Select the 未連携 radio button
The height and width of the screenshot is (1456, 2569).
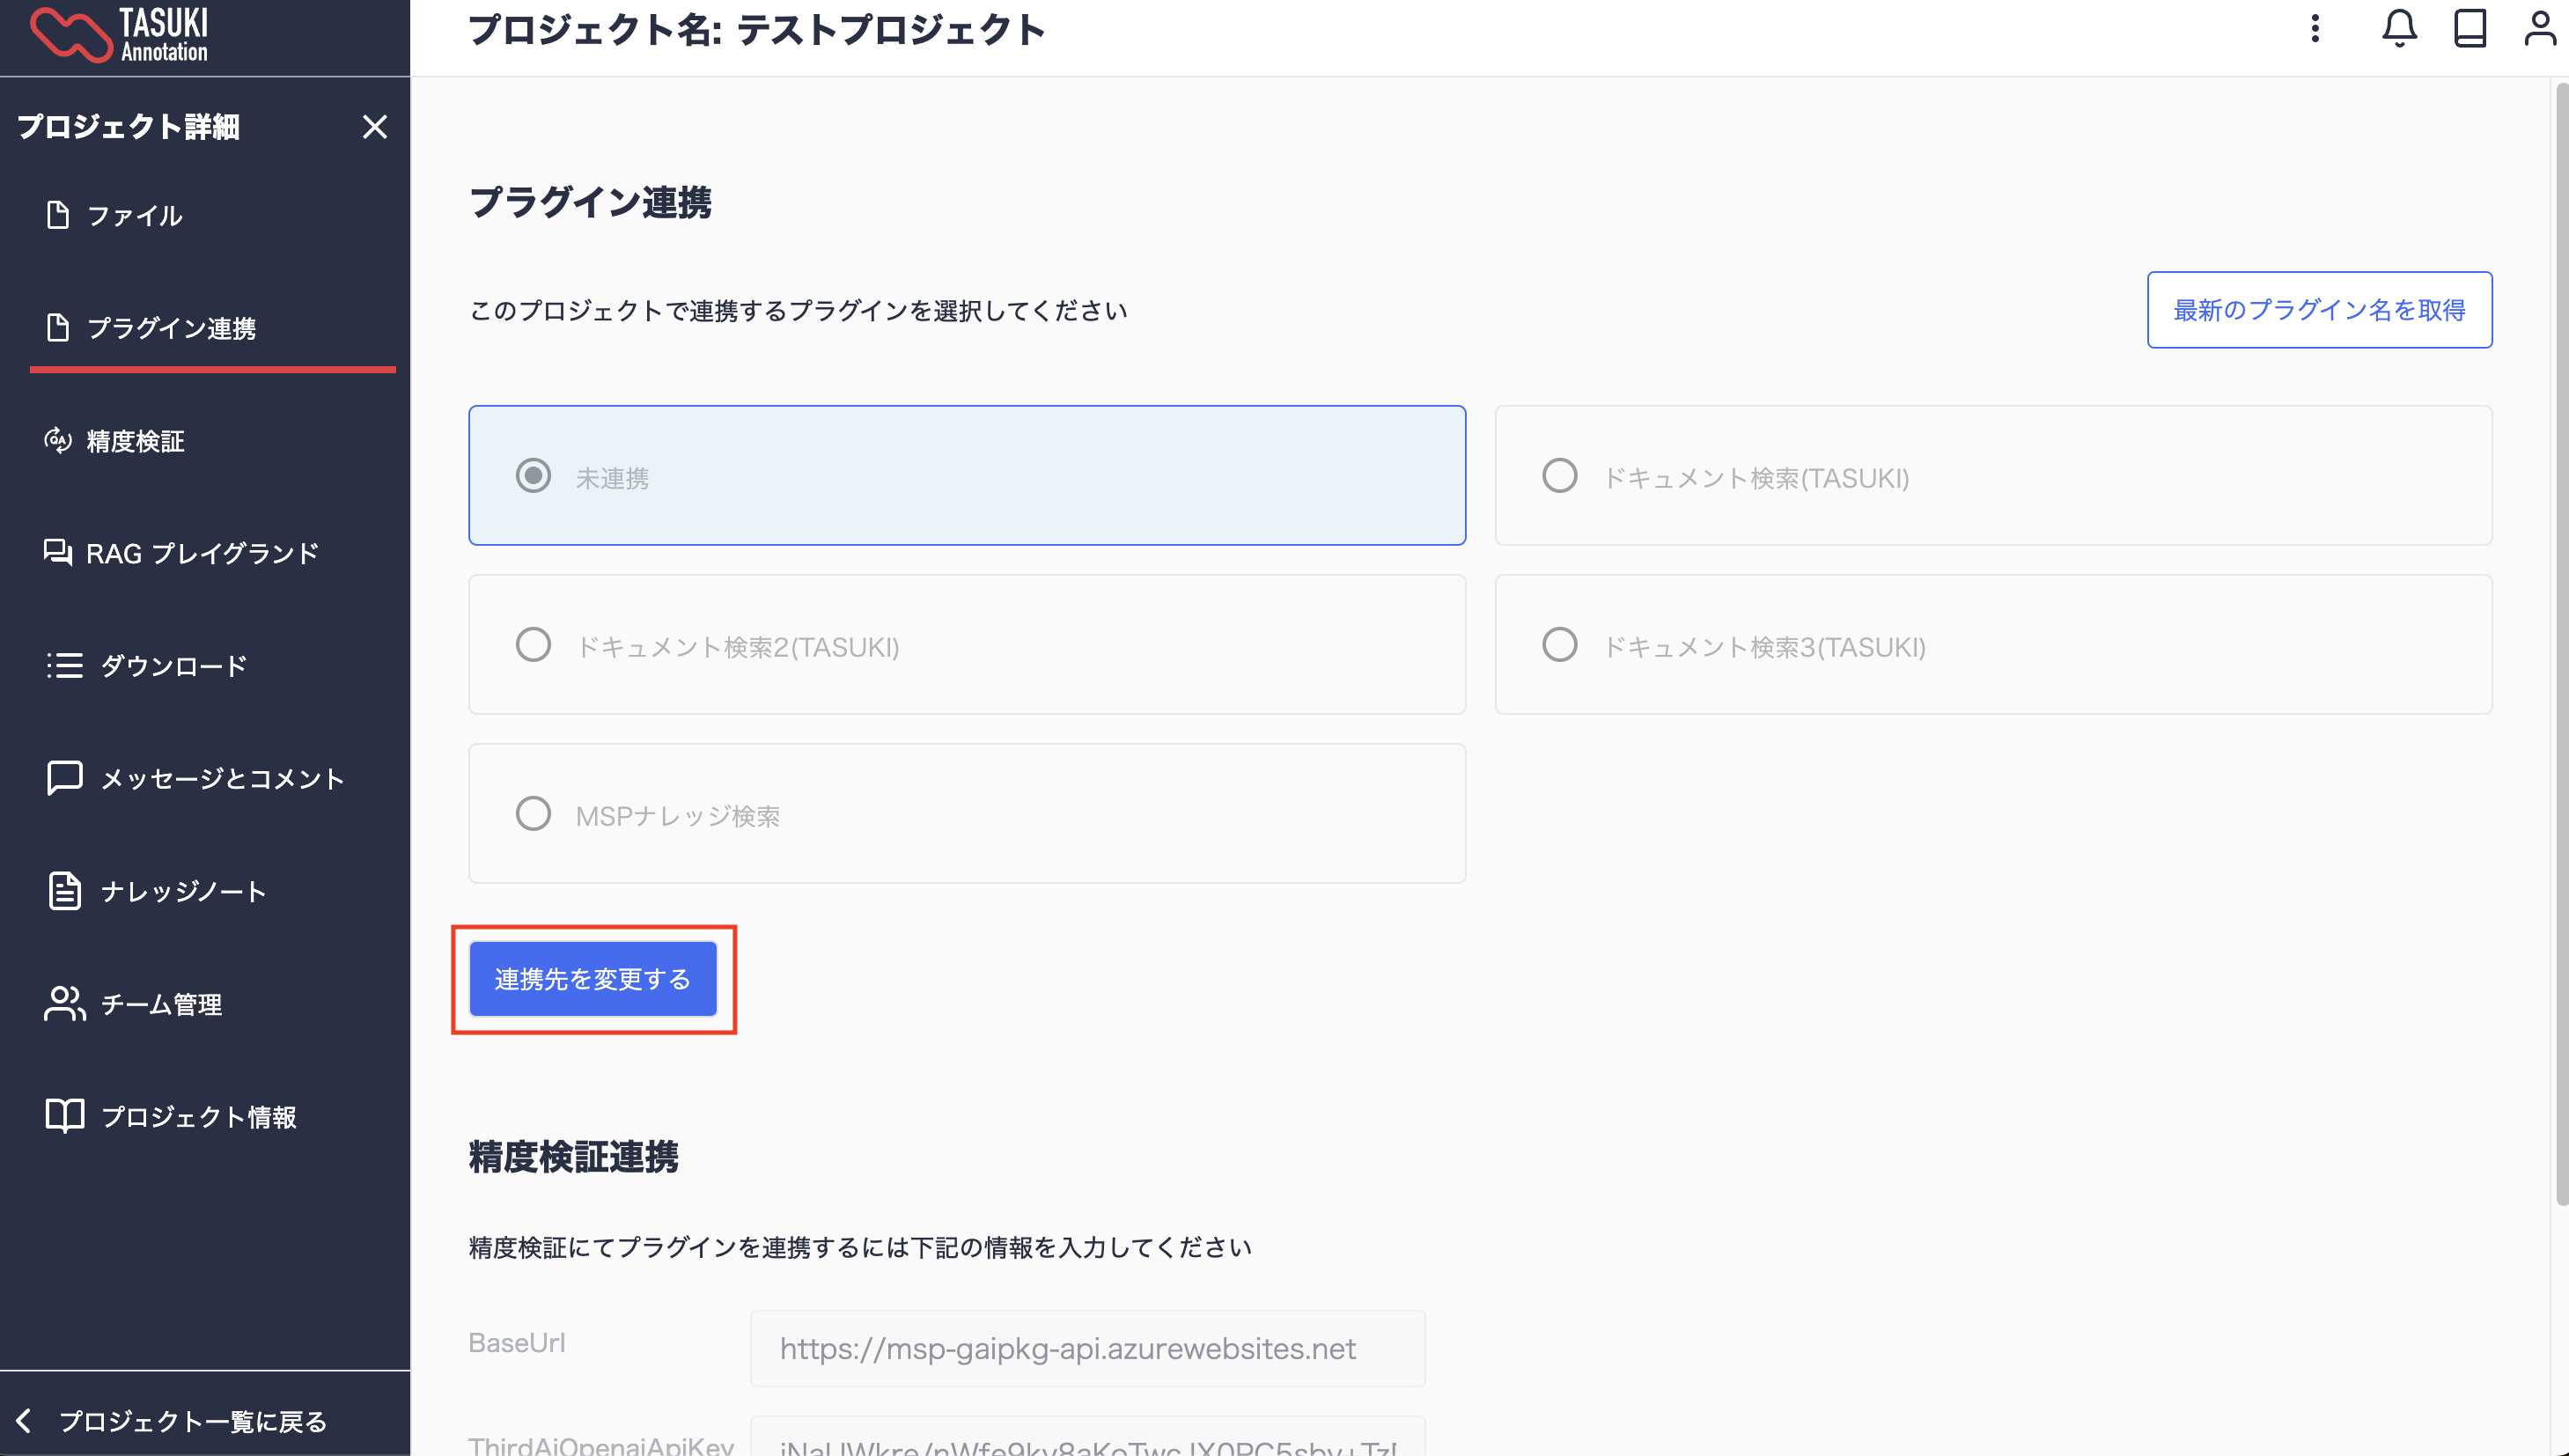pos(533,475)
